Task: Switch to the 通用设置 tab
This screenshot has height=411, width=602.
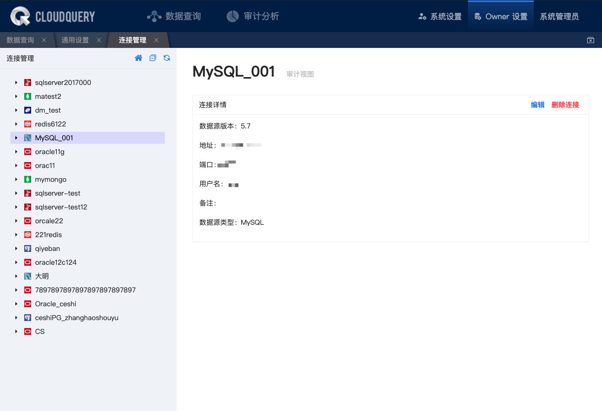Action: 75,40
